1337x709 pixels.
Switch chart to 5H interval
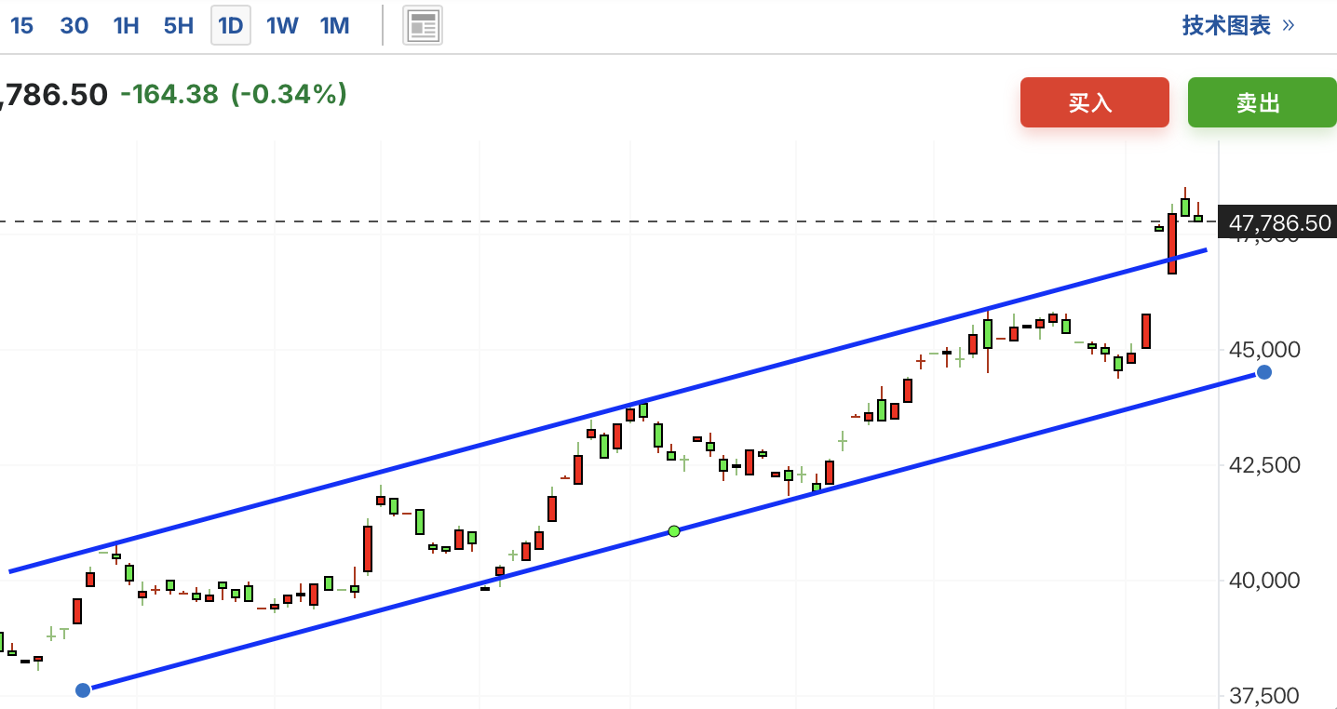[x=178, y=25]
